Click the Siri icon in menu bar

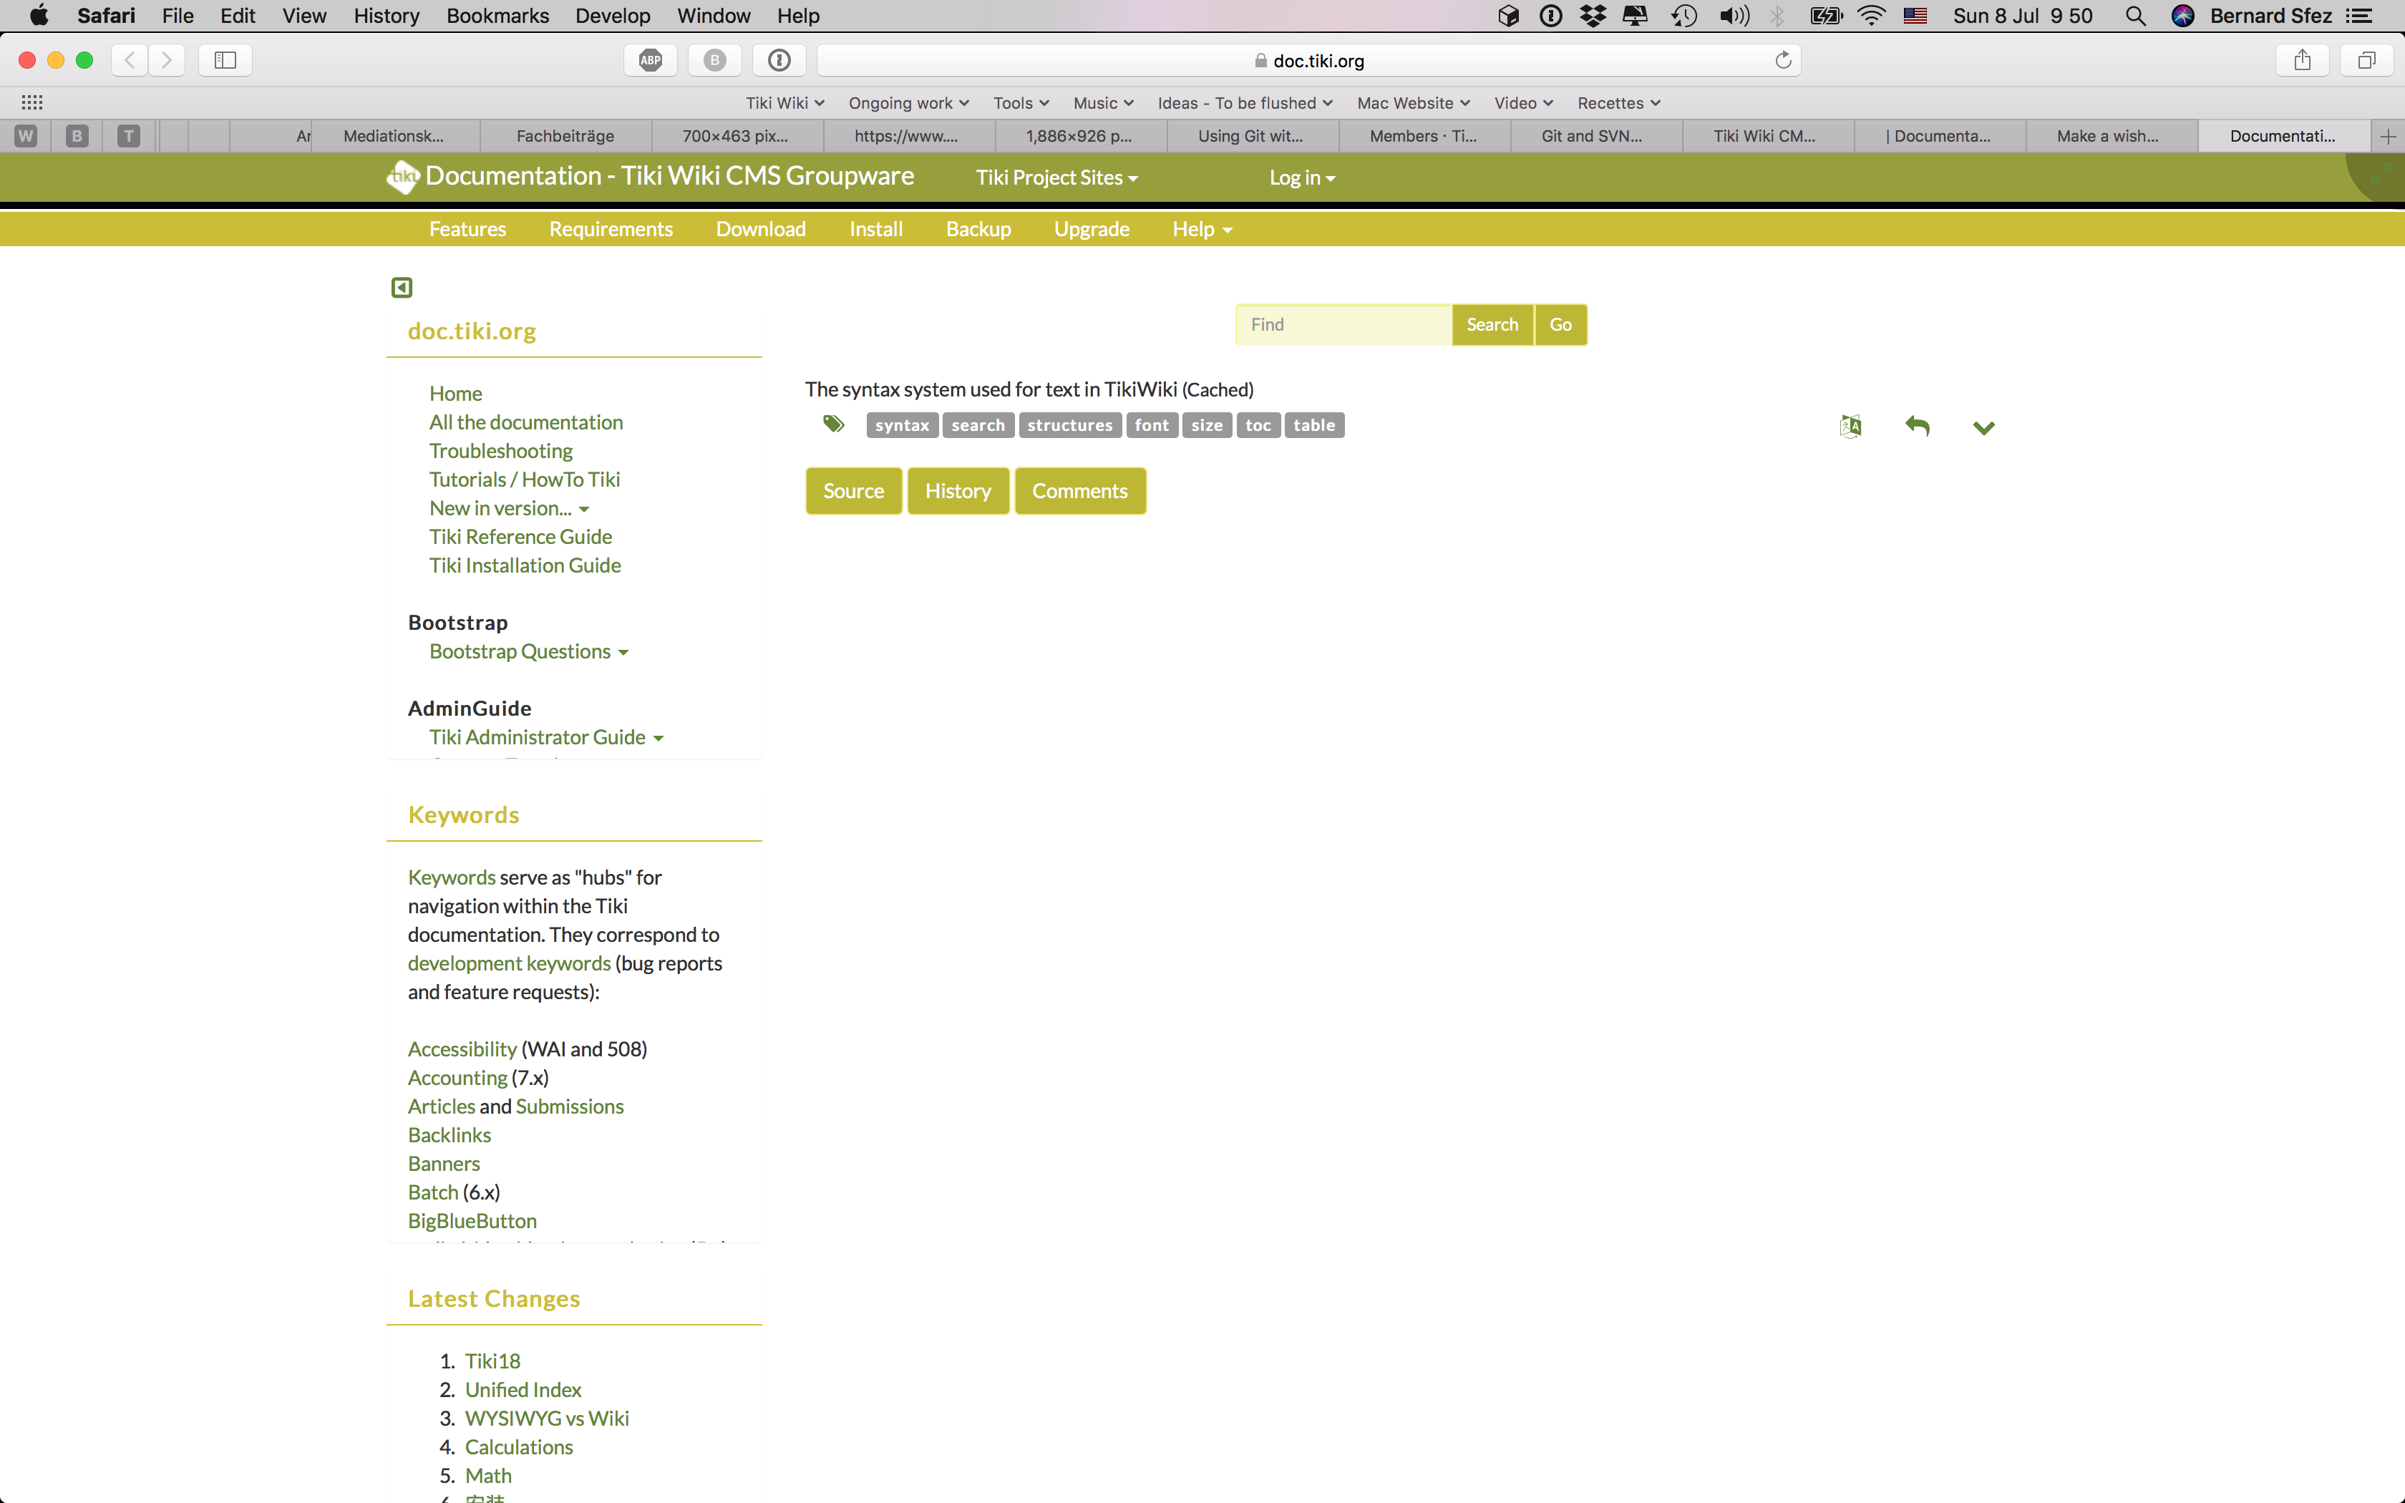[2182, 16]
